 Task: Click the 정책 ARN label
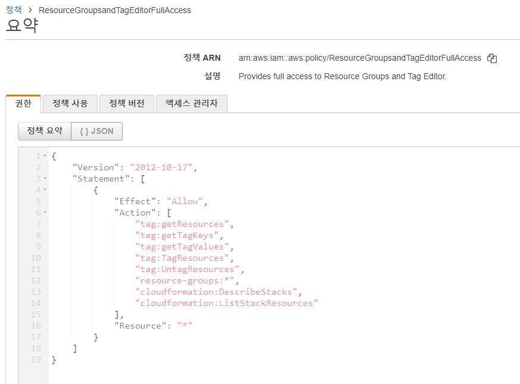coord(202,58)
